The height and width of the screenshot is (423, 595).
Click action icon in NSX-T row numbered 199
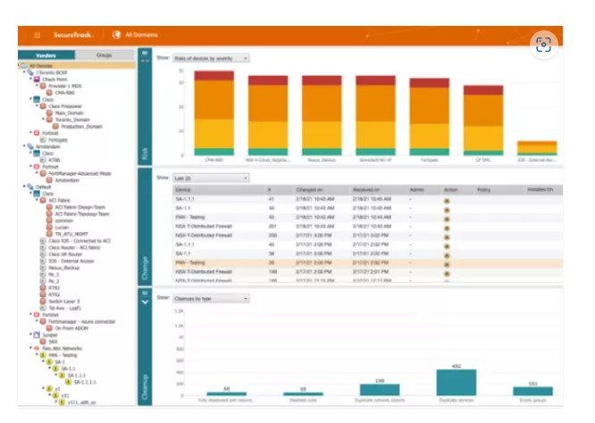point(447,273)
